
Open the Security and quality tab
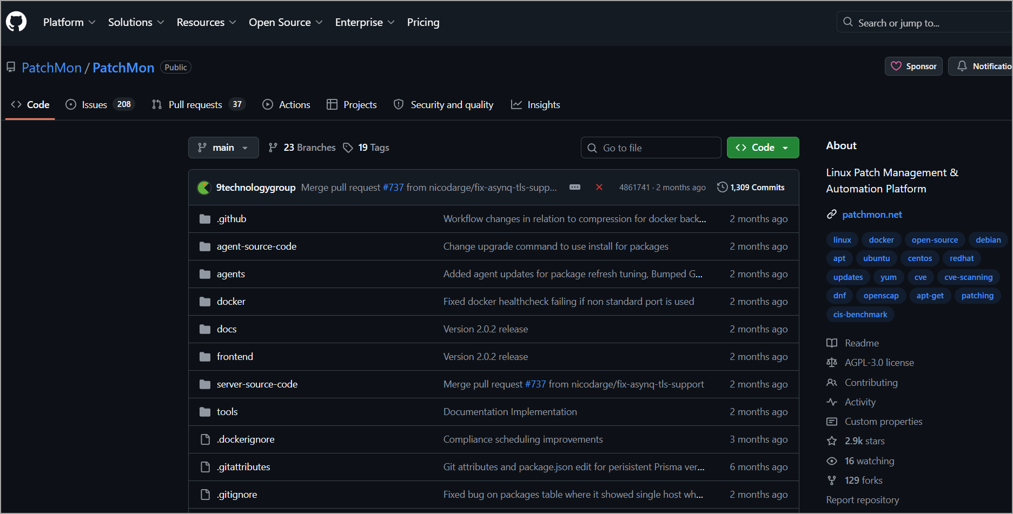443,104
